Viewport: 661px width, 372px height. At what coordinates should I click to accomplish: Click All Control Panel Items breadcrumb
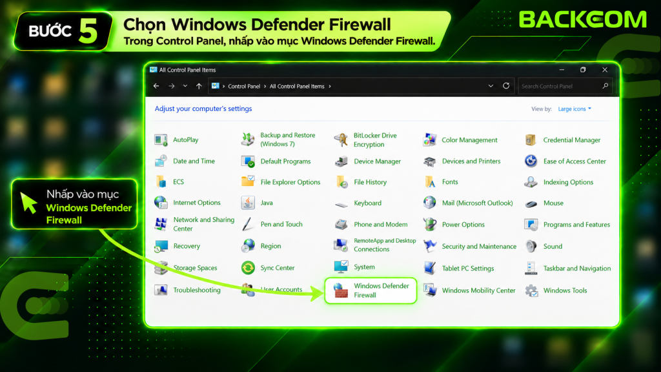(x=297, y=87)
